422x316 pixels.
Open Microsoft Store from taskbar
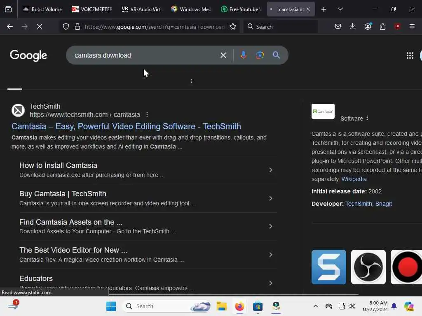tap(258, 306)
